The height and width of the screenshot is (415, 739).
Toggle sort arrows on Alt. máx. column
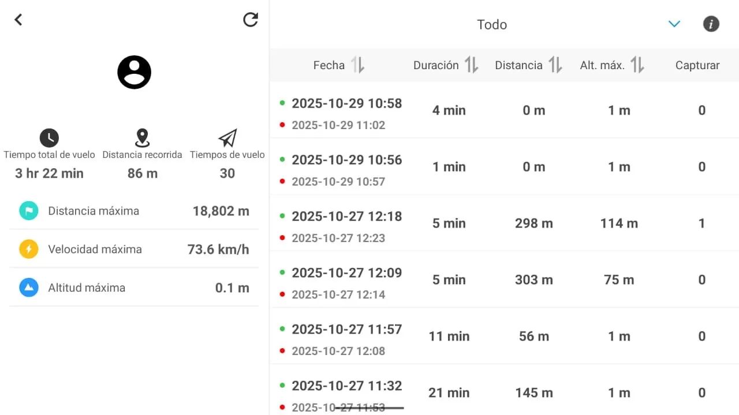point(637,65)
